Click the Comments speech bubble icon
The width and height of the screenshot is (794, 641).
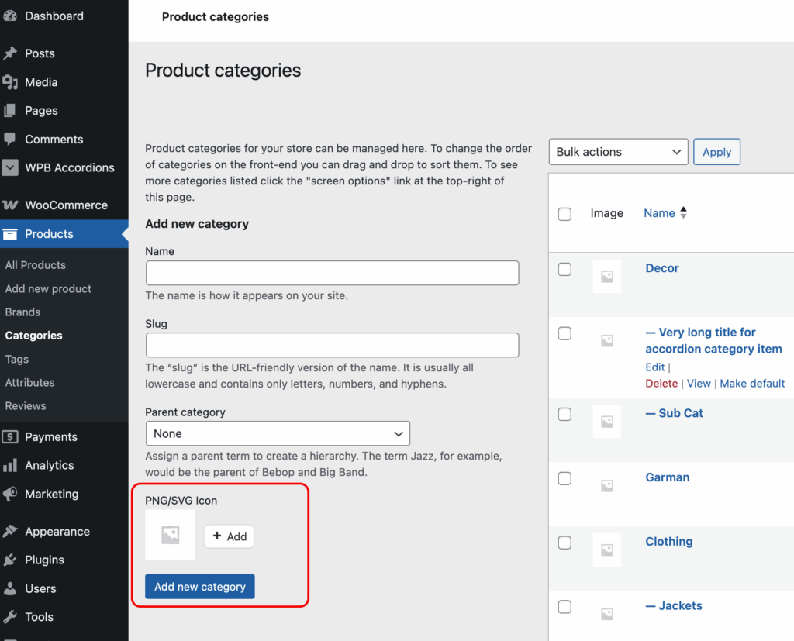[x=10, y=140]
